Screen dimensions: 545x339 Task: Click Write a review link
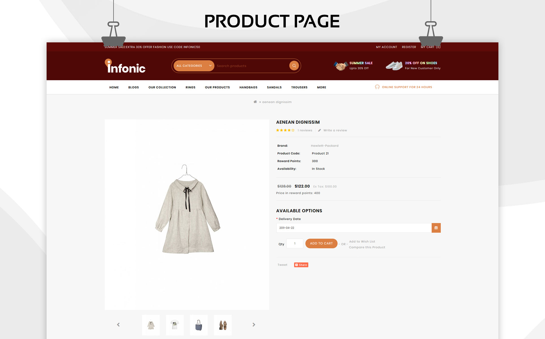pos(335,130)
